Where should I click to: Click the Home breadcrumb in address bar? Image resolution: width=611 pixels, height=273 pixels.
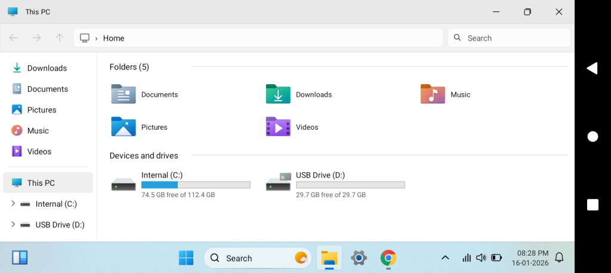pyautogui.click(x=113, y=38)
